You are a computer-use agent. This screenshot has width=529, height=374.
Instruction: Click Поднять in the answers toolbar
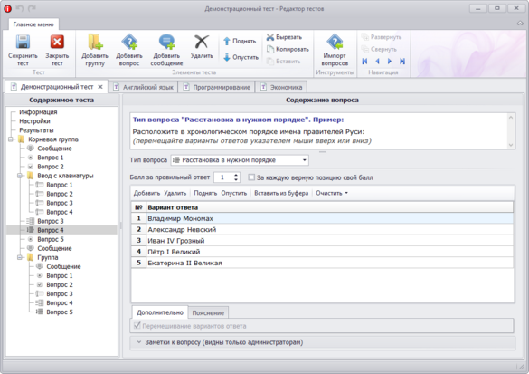tap(205, 193)
